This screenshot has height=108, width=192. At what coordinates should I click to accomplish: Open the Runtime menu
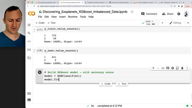coord(73,17)
